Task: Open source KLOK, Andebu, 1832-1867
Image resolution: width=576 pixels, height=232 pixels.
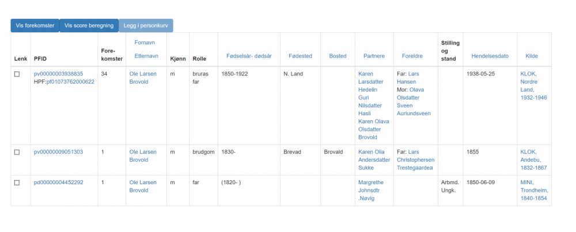Action: click(x=533, y=159)
